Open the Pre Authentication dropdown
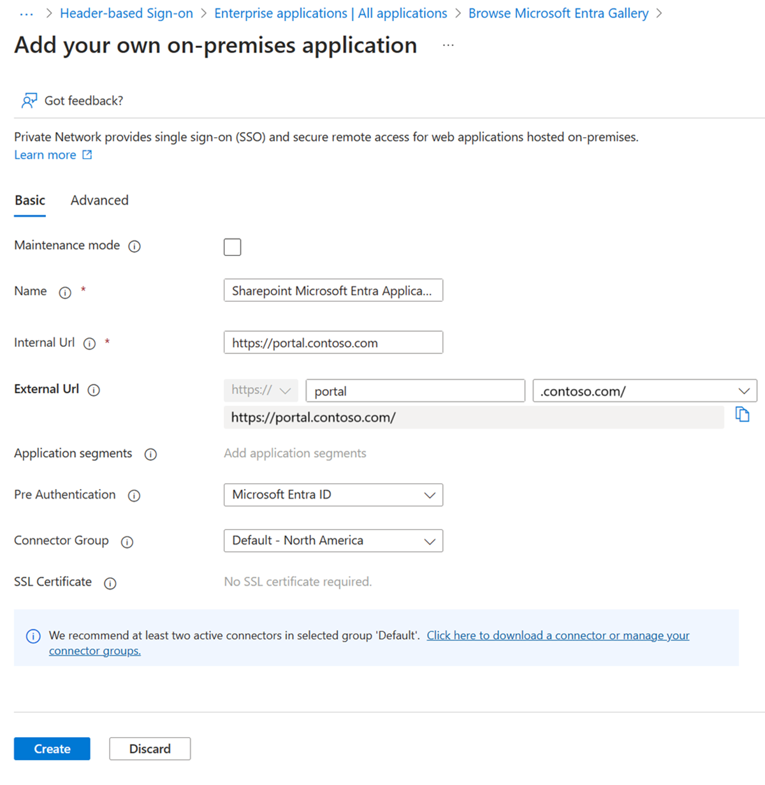Viewport: 765px width, 785px height. pyautogui.click(x=333, y=495)
